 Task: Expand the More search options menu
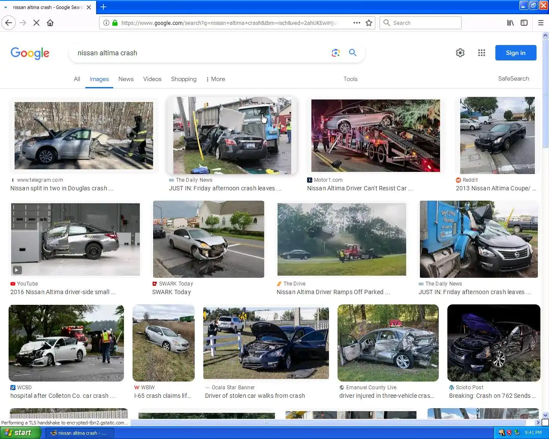click(215, 79)
